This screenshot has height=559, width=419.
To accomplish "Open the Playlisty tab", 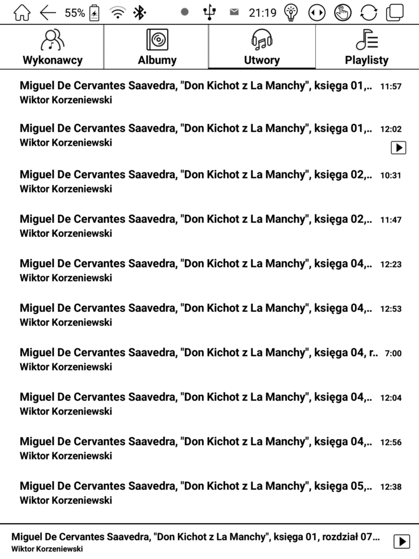I will 367,47.
